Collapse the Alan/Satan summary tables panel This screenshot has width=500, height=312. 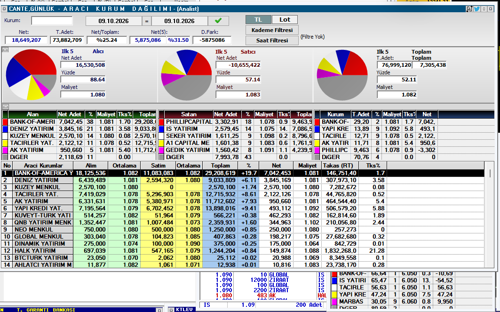point(5,106)
